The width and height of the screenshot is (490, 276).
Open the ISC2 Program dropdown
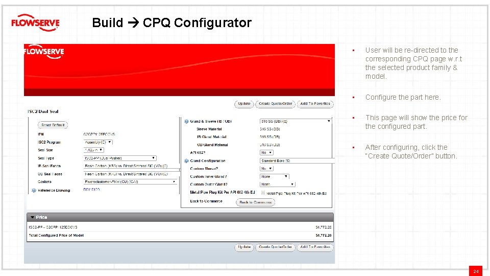(x=98, y=142)
